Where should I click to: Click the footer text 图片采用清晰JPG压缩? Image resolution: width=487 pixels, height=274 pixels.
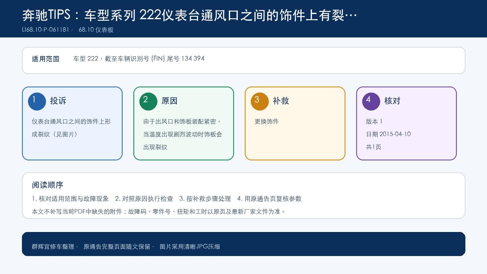click(190, 247)
